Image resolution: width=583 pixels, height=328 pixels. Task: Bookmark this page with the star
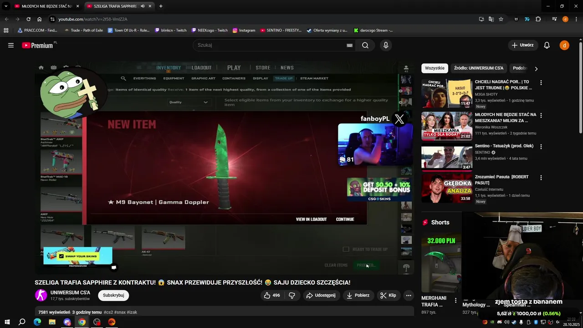(x=501, y=19)
